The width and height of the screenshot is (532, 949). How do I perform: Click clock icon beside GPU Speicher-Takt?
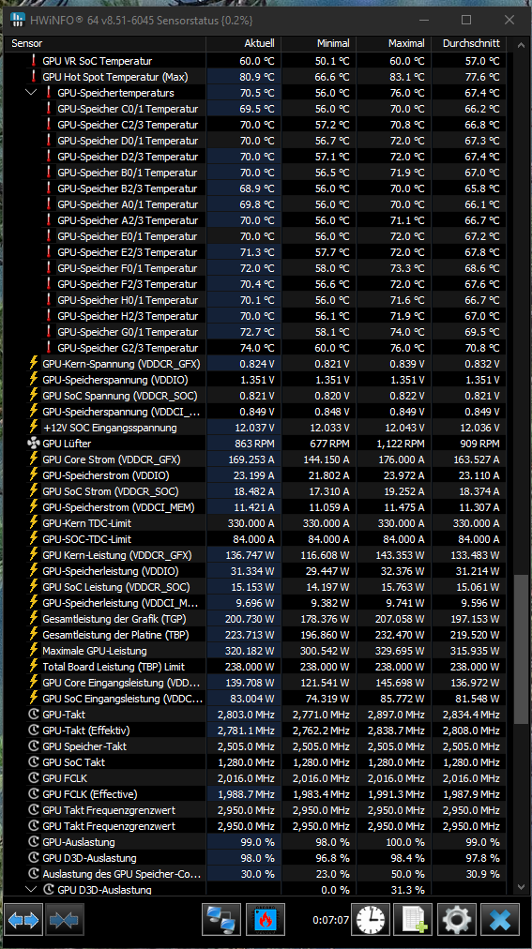[x=34, y=746]
